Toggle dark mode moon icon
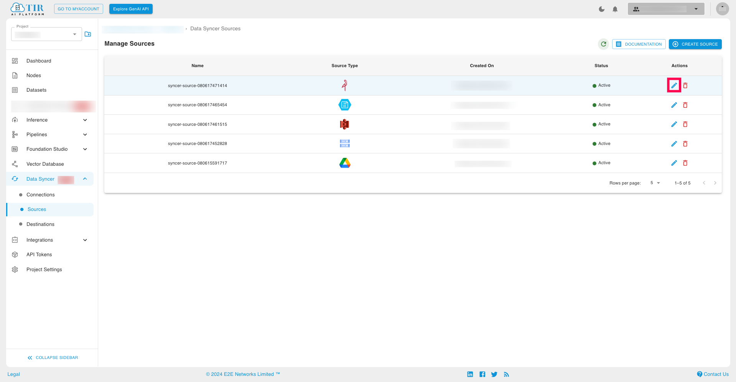This screenshot has height=382, width=736. tap(602, 9)
